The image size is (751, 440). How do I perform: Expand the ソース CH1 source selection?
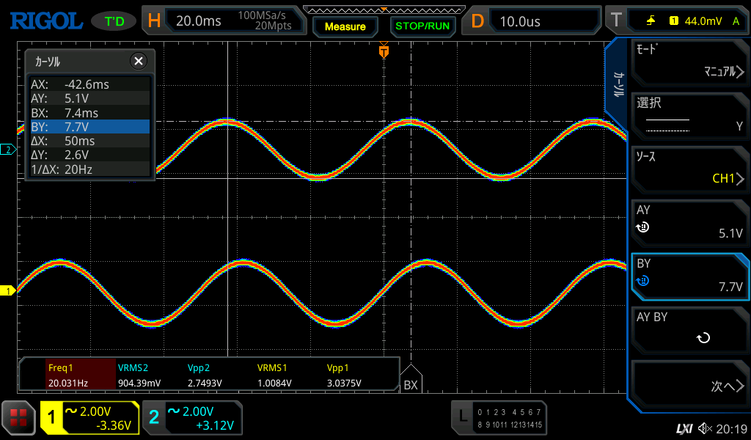(x=689, y=167)
